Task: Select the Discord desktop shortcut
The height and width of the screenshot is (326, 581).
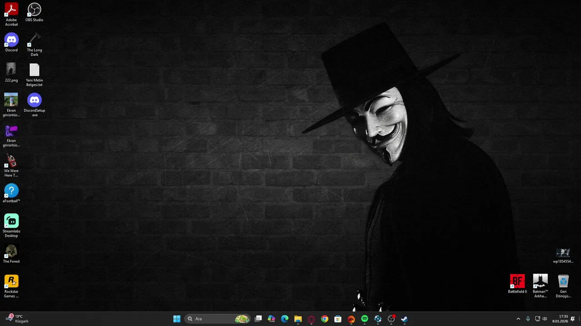Action: tap(11, 43)
